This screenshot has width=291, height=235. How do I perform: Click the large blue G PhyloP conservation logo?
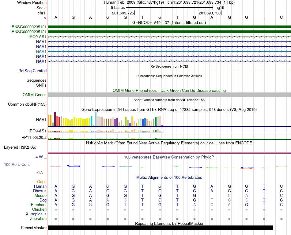[x=74, y=166]
